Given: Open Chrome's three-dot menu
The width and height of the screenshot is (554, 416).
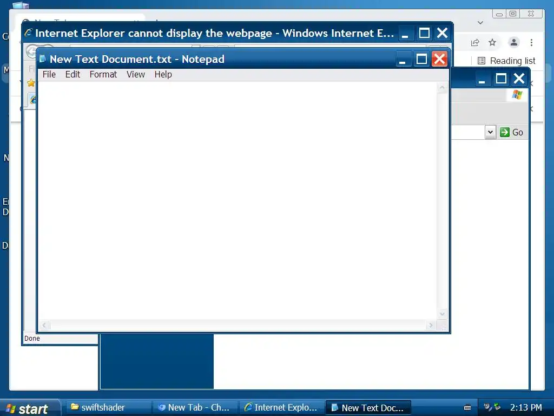Looking at the screenshot, I should [531, 43].
